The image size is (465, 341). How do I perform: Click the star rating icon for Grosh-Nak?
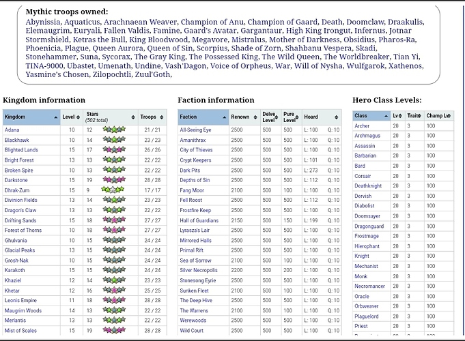[x=114, y=260]
